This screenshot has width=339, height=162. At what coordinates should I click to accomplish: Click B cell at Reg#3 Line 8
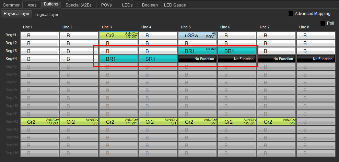316,51
